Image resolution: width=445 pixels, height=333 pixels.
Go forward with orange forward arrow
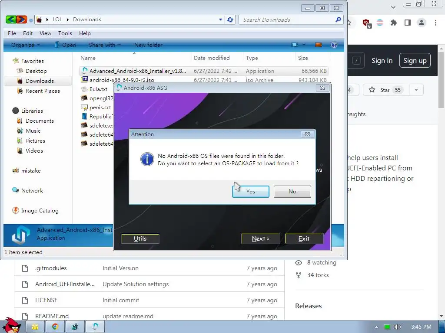pyautogui.click(x=22, y=20)
